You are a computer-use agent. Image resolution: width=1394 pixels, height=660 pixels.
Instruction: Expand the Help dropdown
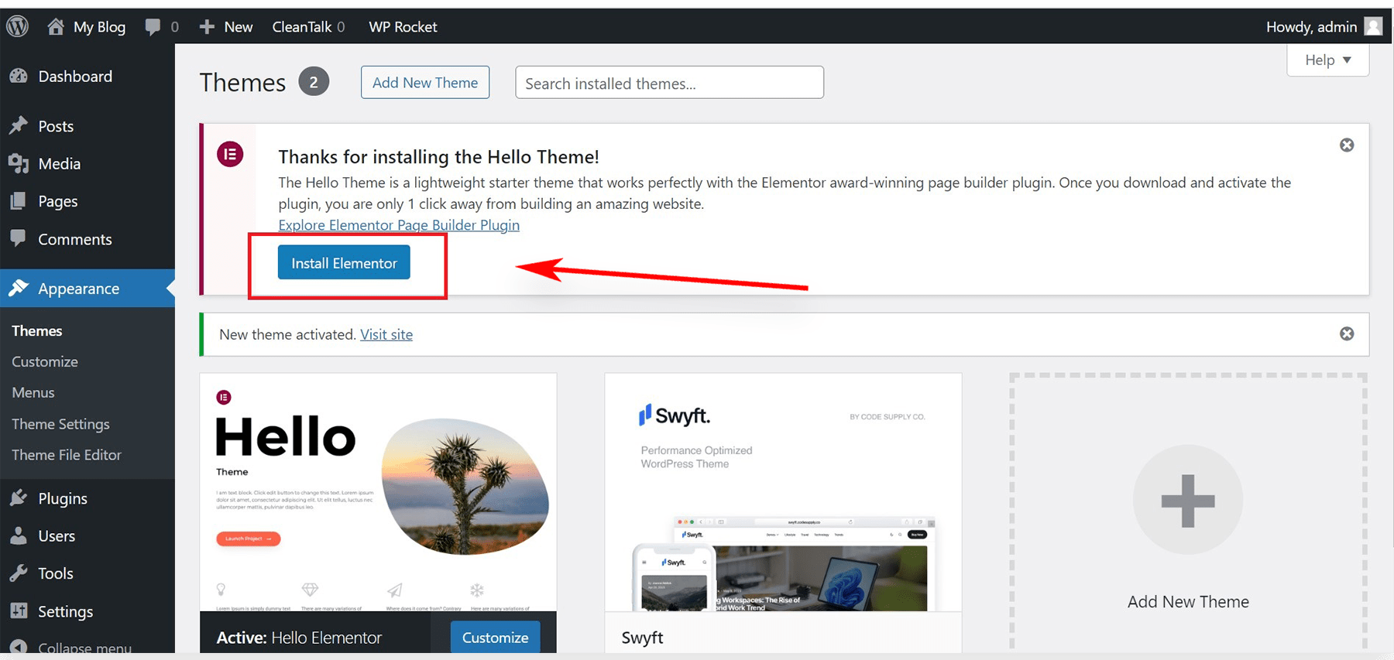coord(1327,60)
